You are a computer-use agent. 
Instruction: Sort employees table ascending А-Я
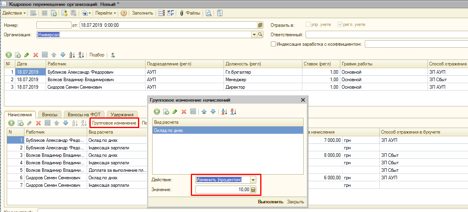[72, 55]
